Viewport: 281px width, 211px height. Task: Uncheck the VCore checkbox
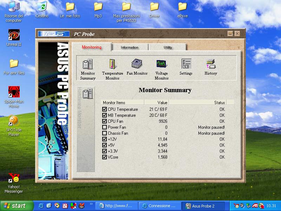coord(104,157)
